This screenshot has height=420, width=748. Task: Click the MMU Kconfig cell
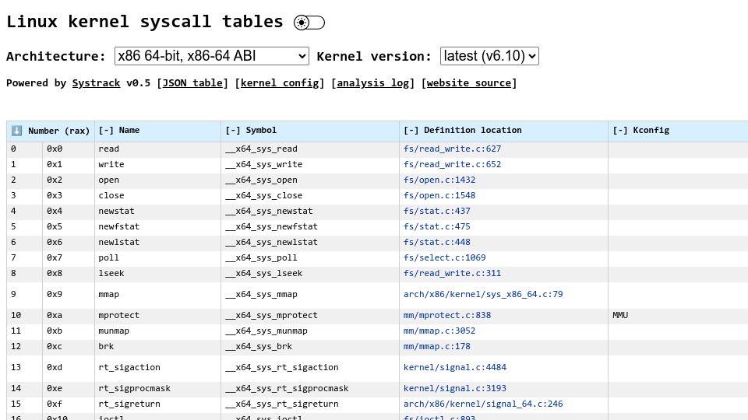coord(678,315)
